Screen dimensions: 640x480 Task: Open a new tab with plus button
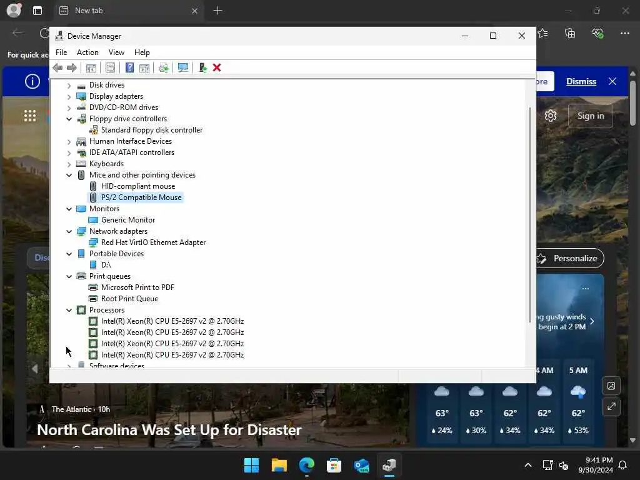click(218, 11)
